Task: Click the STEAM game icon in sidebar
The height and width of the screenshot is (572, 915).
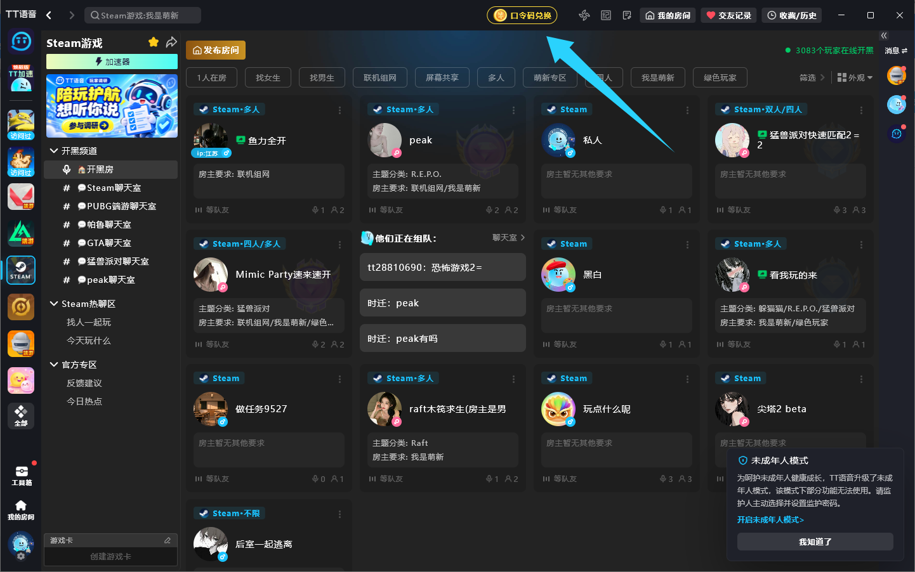Action: (21, 270)
